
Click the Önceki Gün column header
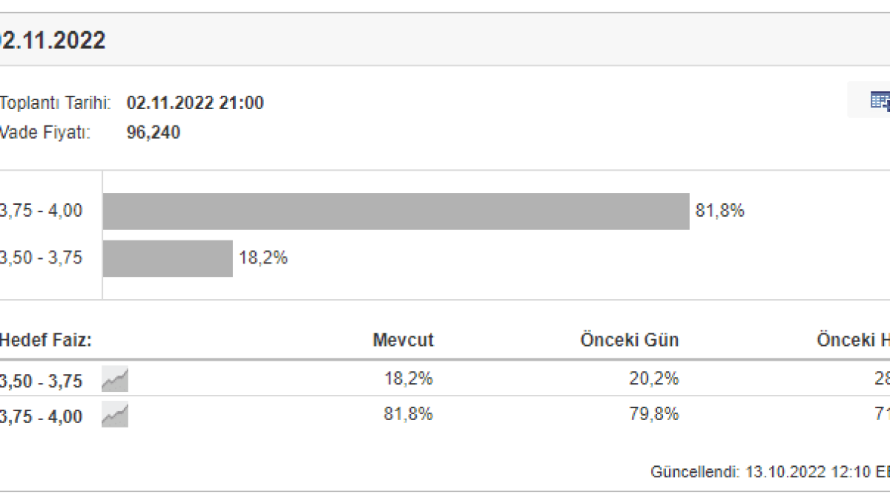[x=629, y=341]
